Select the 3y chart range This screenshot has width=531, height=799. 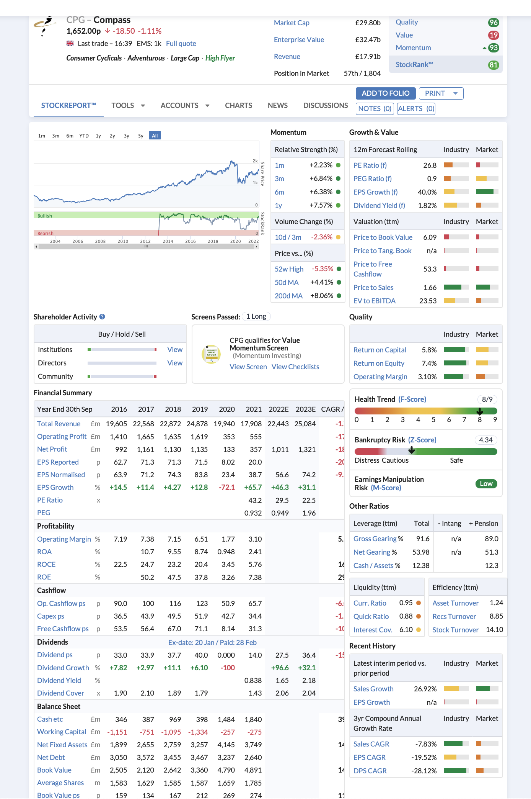click(x=127, y=136)
